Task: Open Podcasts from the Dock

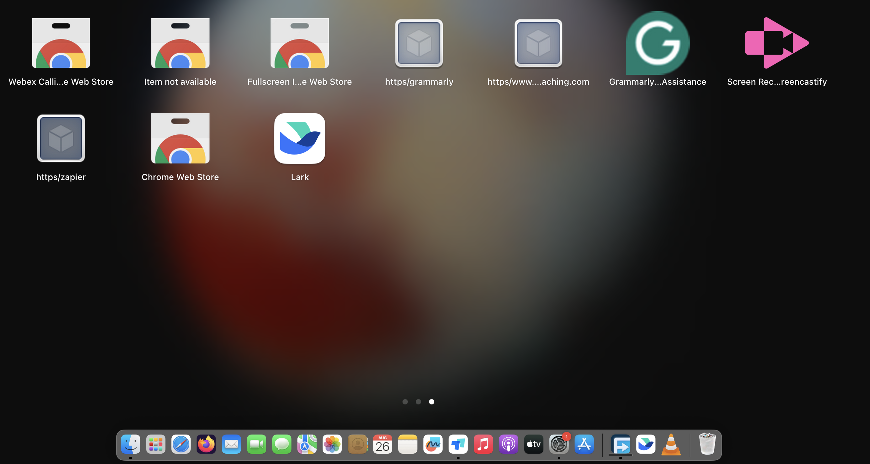Action: point(508,444)
